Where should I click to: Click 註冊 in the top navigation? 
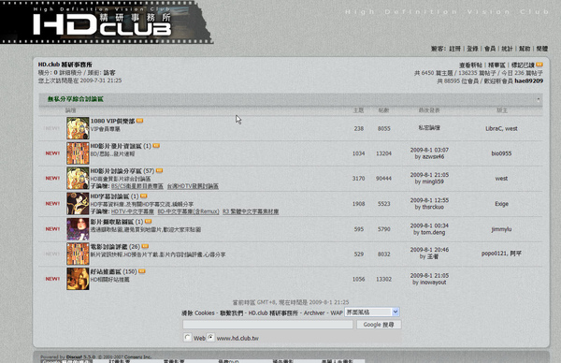pos(454,49)
